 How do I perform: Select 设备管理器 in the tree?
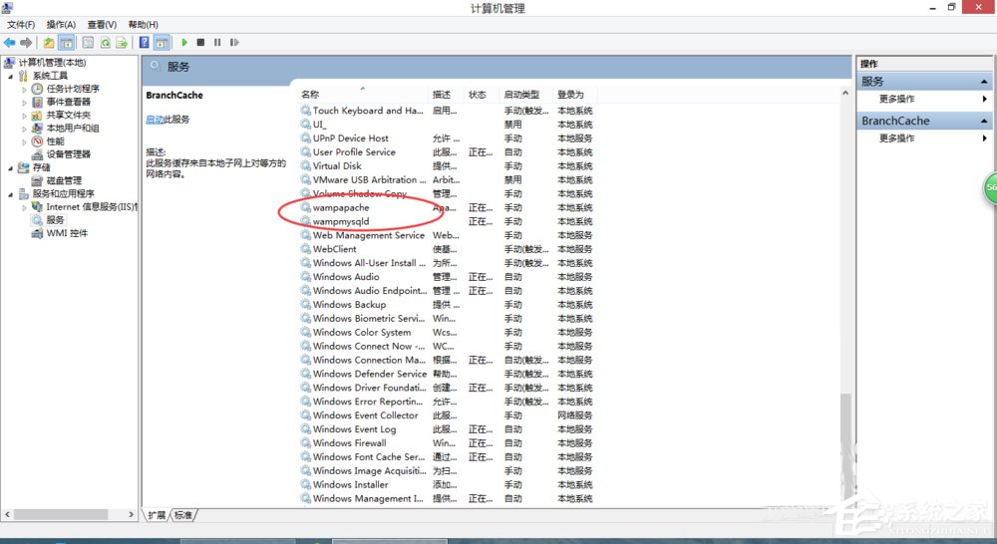68,154
